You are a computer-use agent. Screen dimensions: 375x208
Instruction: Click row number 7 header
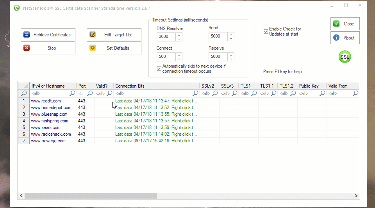(24, 141)
